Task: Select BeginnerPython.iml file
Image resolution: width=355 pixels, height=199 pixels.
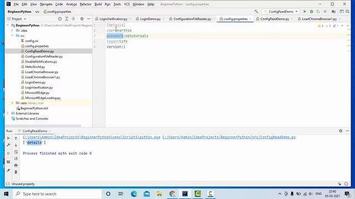Action: click(x=34, y=108)
